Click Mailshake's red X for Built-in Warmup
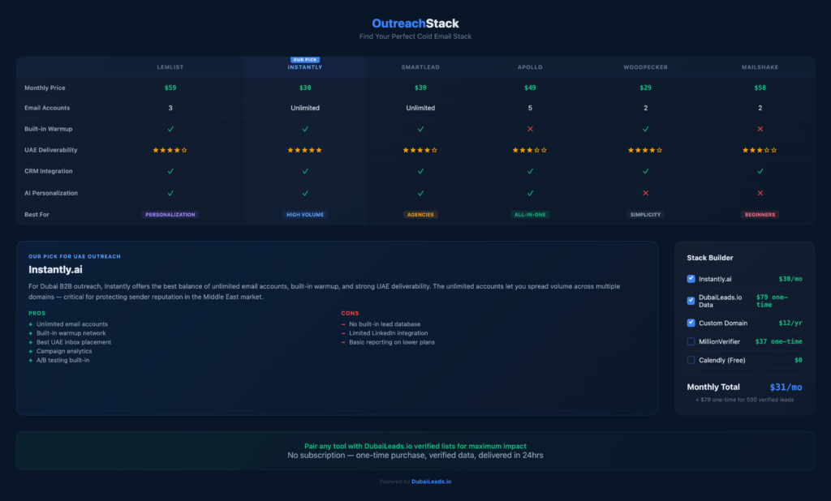831x501 pixels. point(760,129)
